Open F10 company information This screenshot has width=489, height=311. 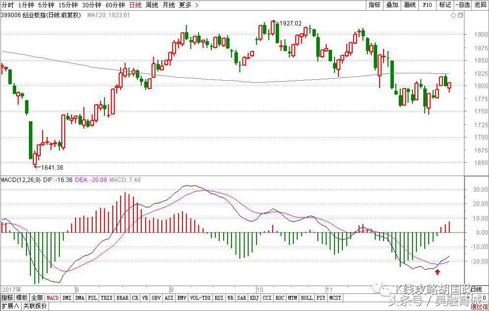(427, 5)
